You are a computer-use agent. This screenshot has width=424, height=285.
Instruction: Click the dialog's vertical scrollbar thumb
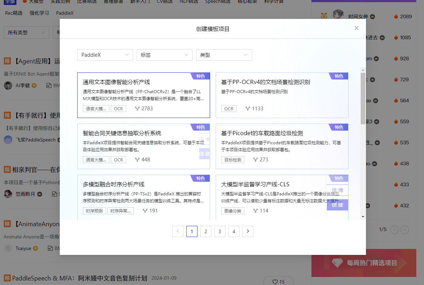click(363, 98)
